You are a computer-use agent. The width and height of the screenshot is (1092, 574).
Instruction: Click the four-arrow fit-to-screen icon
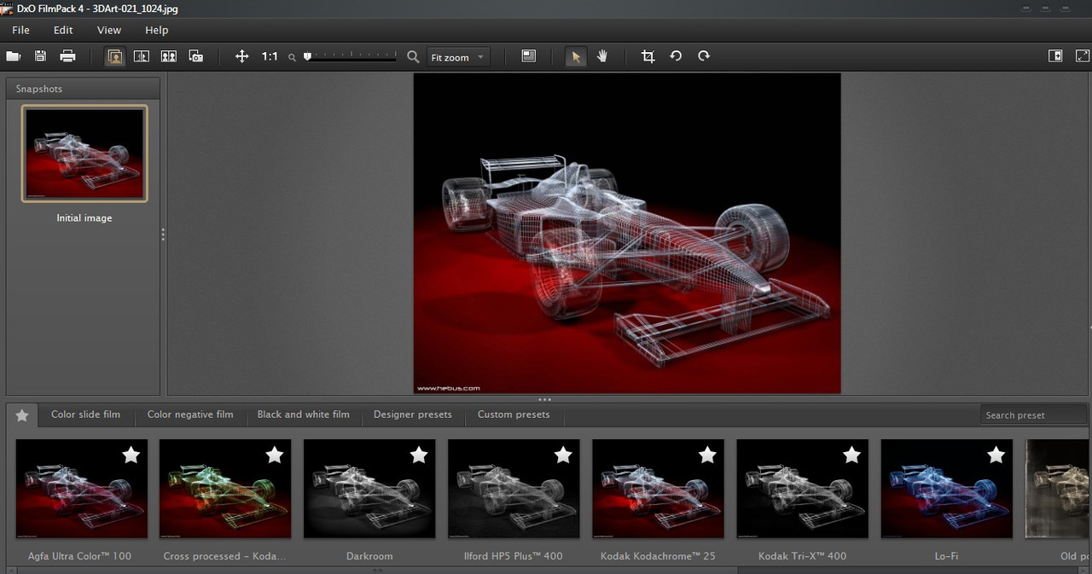tap(241, 56)
